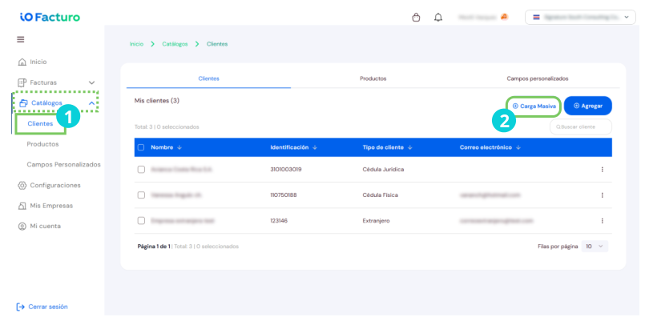The width and height of the screenshot is (649, 325).
Task: Check the select-all checkbox in table header
Action: coord(141,147)
